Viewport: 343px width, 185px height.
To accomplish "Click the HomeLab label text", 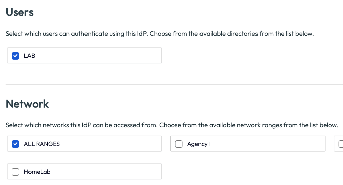I will (x=37, y=172).
